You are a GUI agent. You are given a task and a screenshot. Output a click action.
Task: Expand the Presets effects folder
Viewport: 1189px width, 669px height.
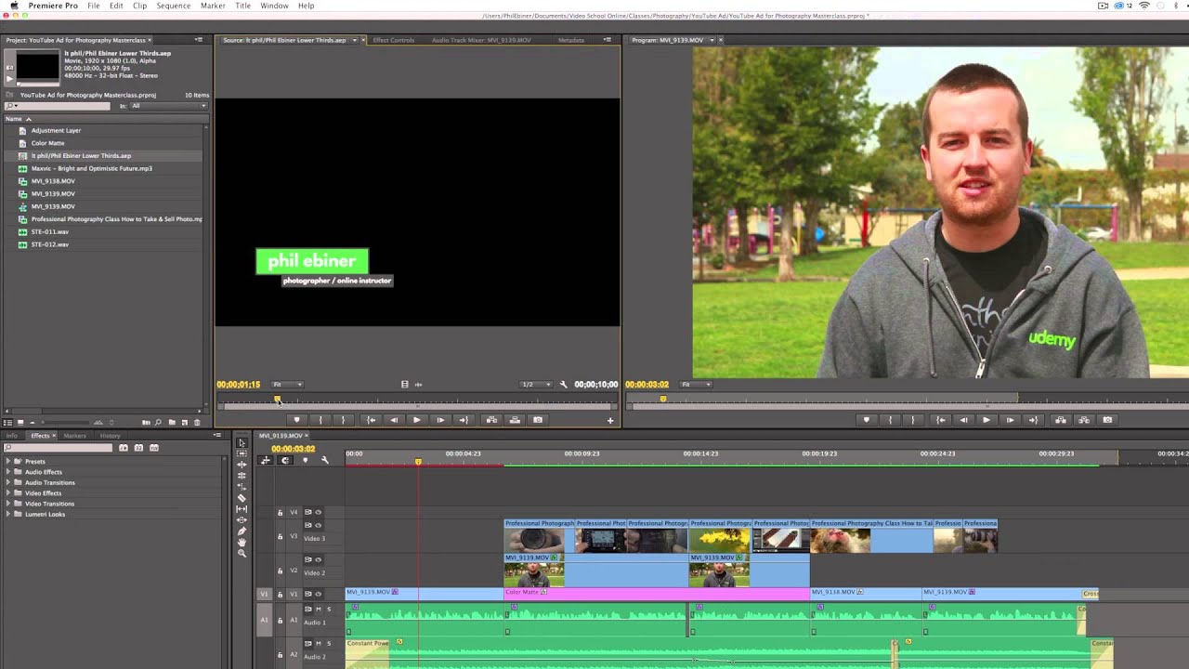click(8, 462)
